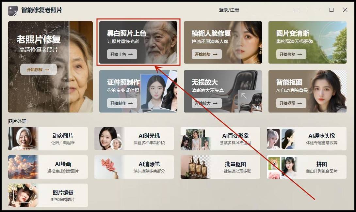Click 开始上色 button for black-white colorizing
Screen dimensions: 356x212
coord(122,54)
